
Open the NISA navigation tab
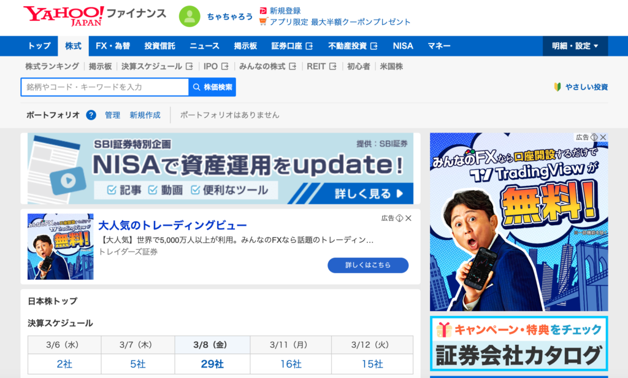click(x=403, y=46)
